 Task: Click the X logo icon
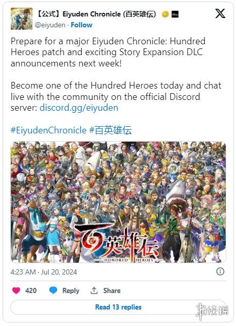tap(220, 14)
